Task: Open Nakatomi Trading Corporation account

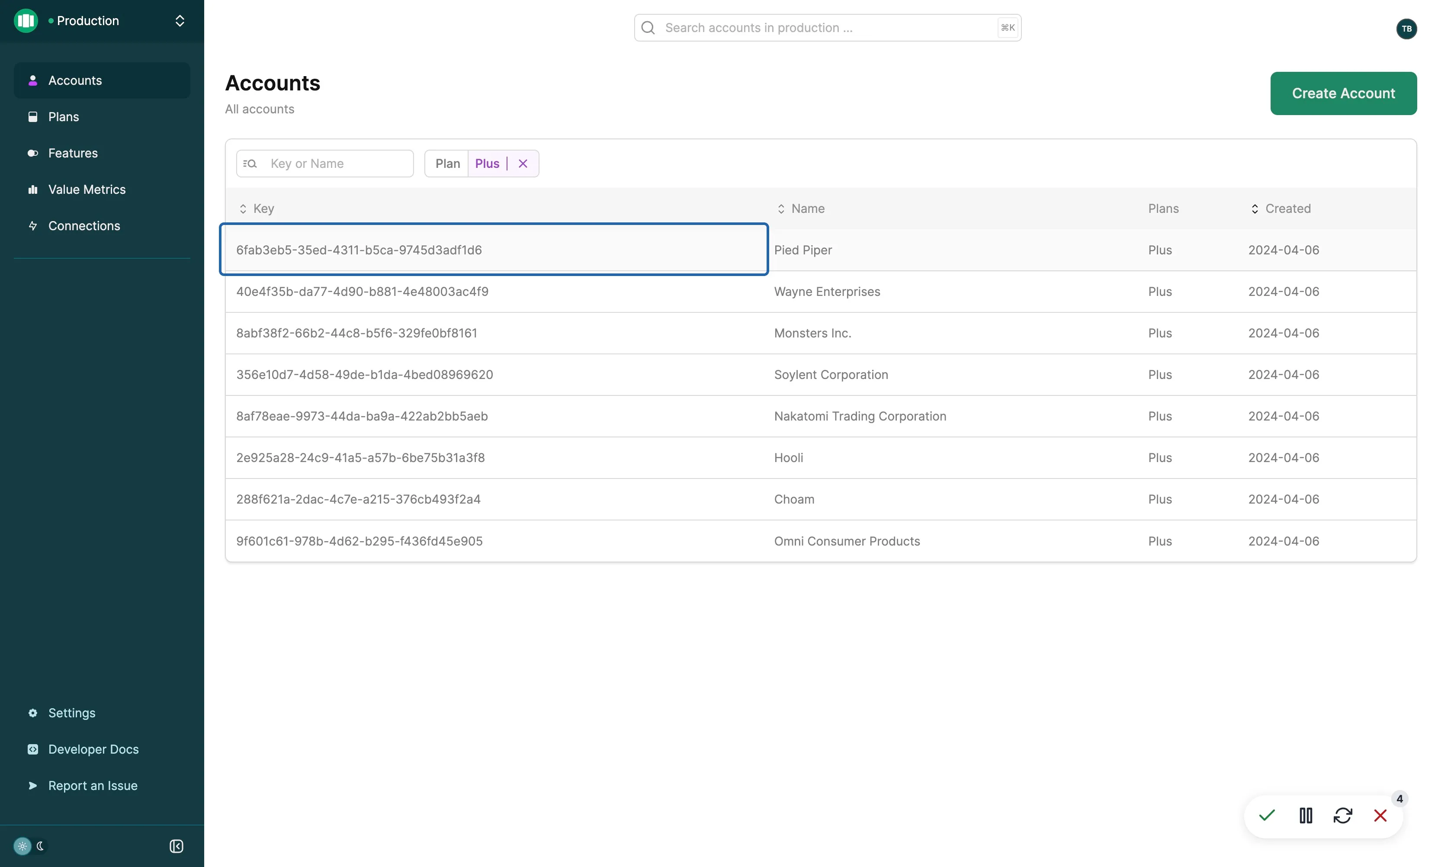Action: [821, 416]
